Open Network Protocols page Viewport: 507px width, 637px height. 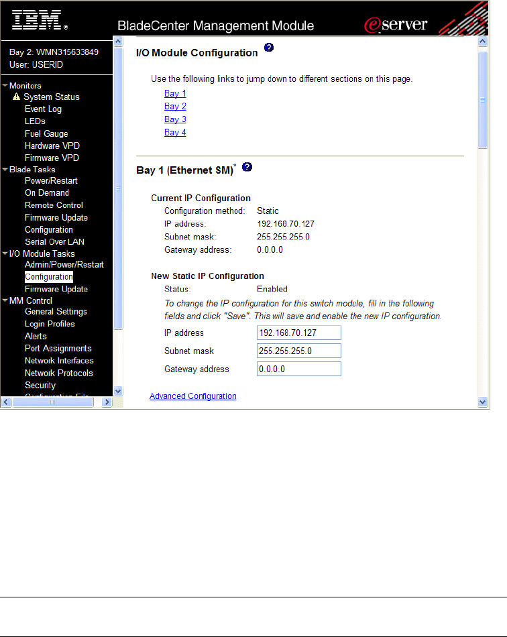pos(58,373)
